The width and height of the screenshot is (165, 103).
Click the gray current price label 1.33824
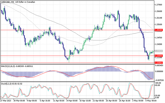pos(159,51)
